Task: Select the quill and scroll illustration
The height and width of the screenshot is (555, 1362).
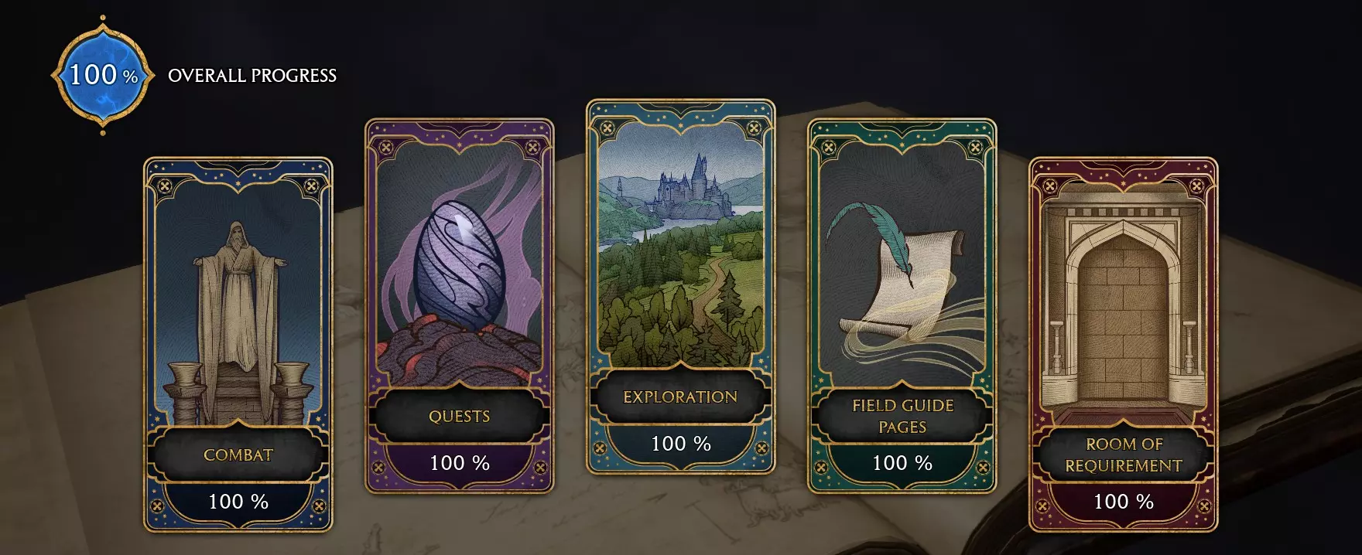Action: (902, 271)
